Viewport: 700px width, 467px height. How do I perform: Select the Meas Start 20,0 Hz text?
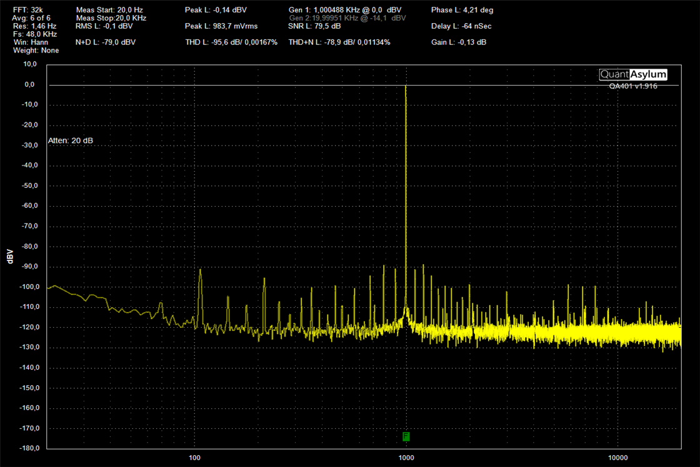(109, 10)
